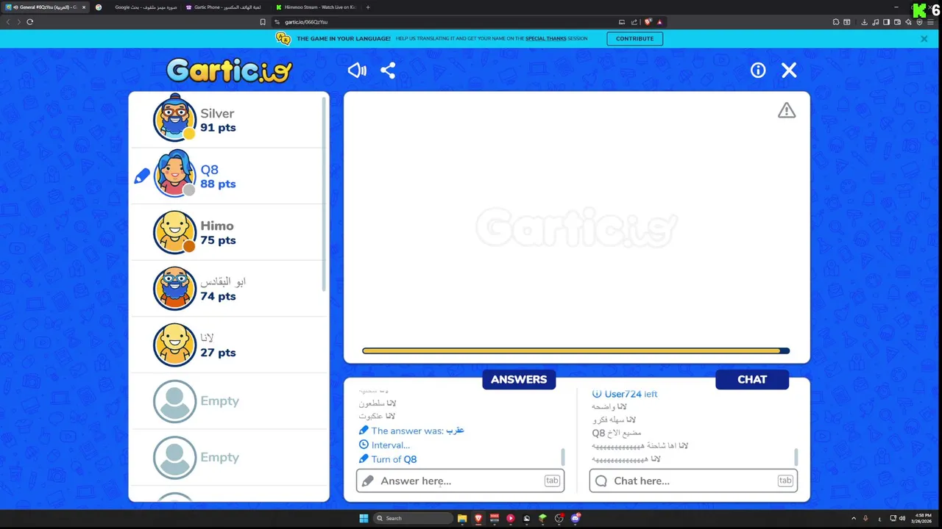Open the info circle icon

coord(758,70)
